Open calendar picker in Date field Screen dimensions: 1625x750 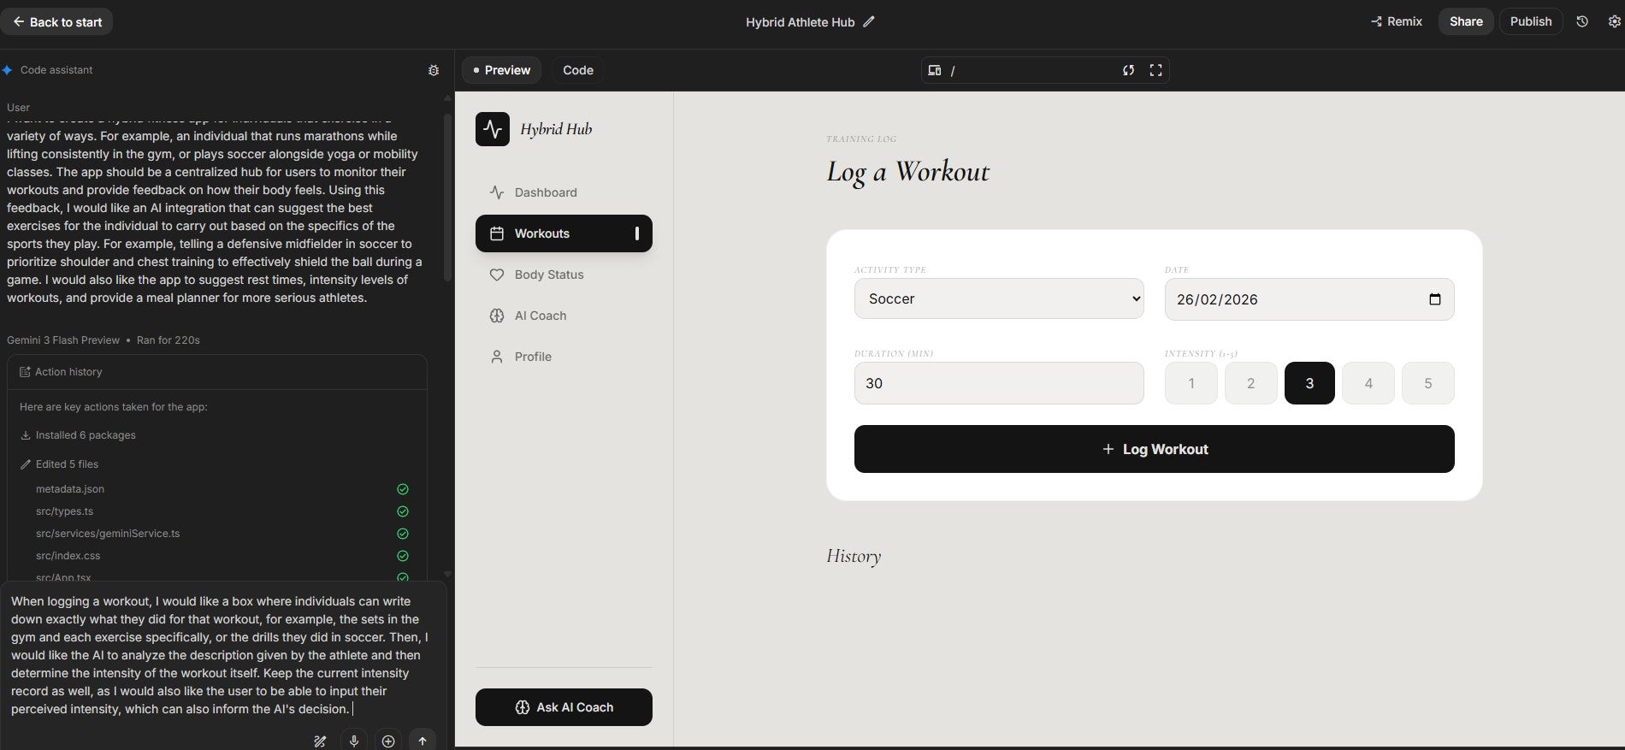(1434, 299)
